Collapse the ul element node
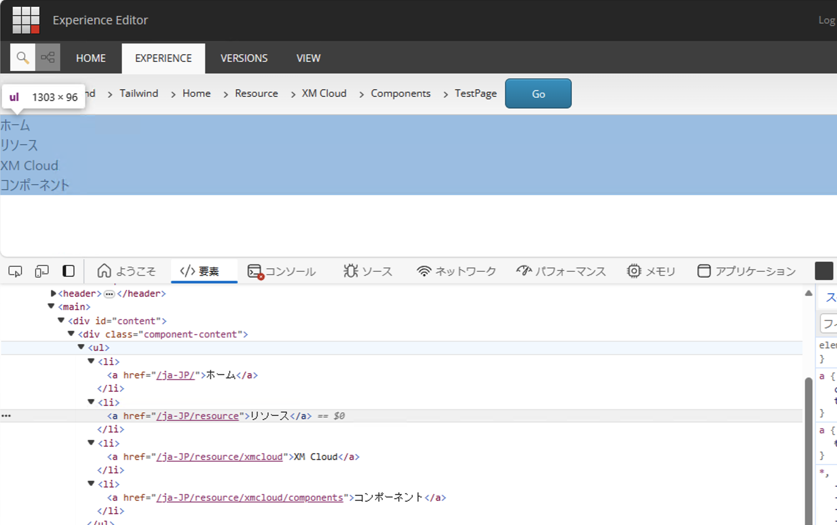 click(81, 347)
